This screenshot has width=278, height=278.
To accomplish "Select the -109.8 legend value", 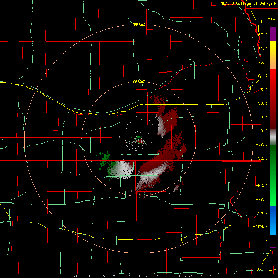I will click(x=260, y=227).
